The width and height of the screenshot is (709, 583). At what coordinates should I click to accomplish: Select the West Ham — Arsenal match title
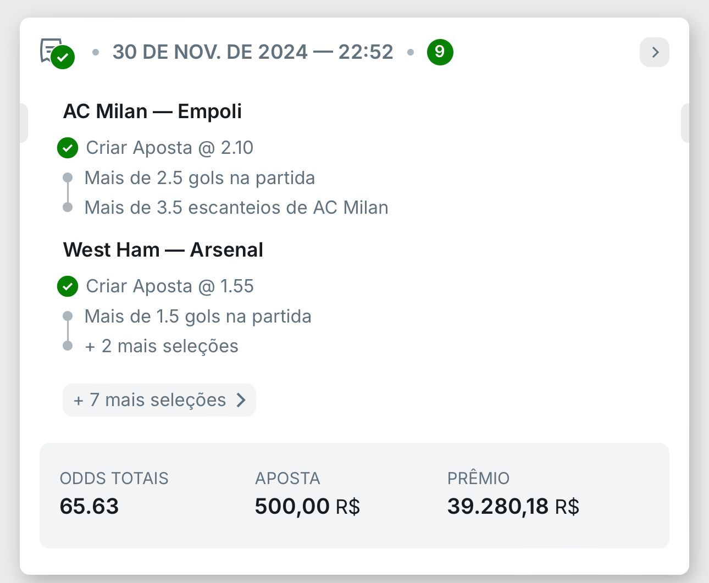163,250
